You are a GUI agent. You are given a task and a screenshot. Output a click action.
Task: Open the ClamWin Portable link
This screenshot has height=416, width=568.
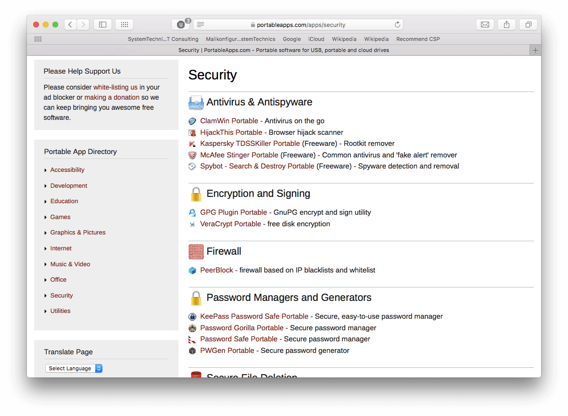coord(229,121)
